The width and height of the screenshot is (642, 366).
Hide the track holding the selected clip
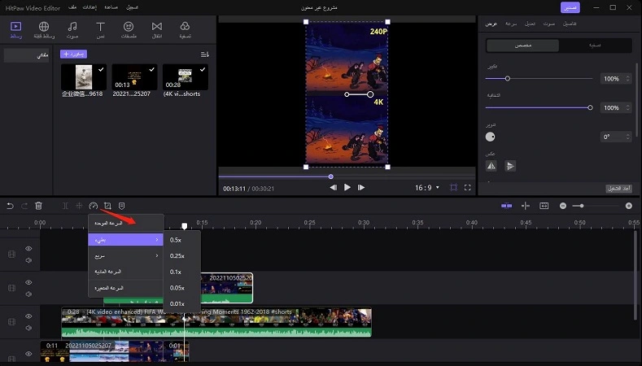coord(28,282)
